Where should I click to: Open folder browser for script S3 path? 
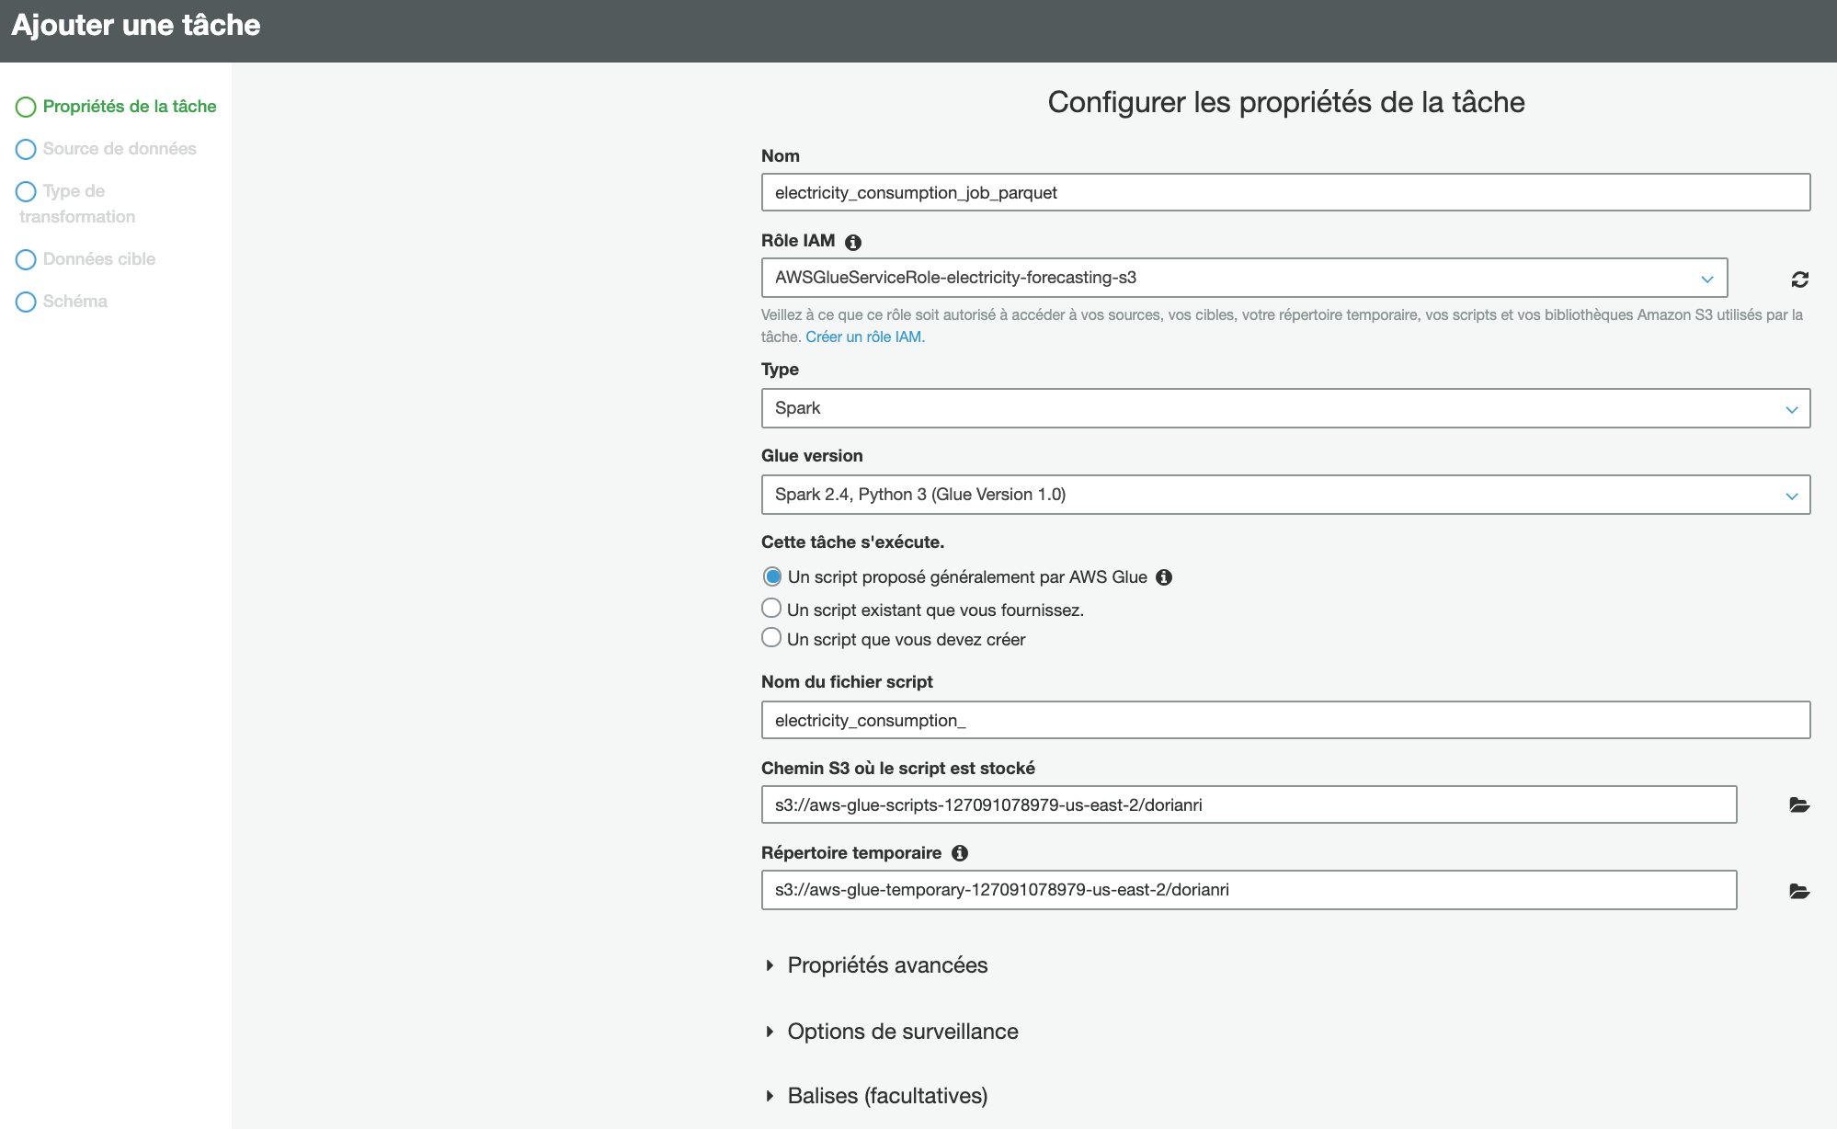1799,805
